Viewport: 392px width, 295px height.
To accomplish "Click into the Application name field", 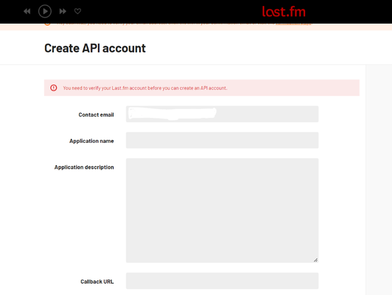I will pos(222,140).
